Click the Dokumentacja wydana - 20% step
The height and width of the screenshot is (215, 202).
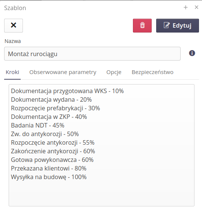click(x=51, y=100)
